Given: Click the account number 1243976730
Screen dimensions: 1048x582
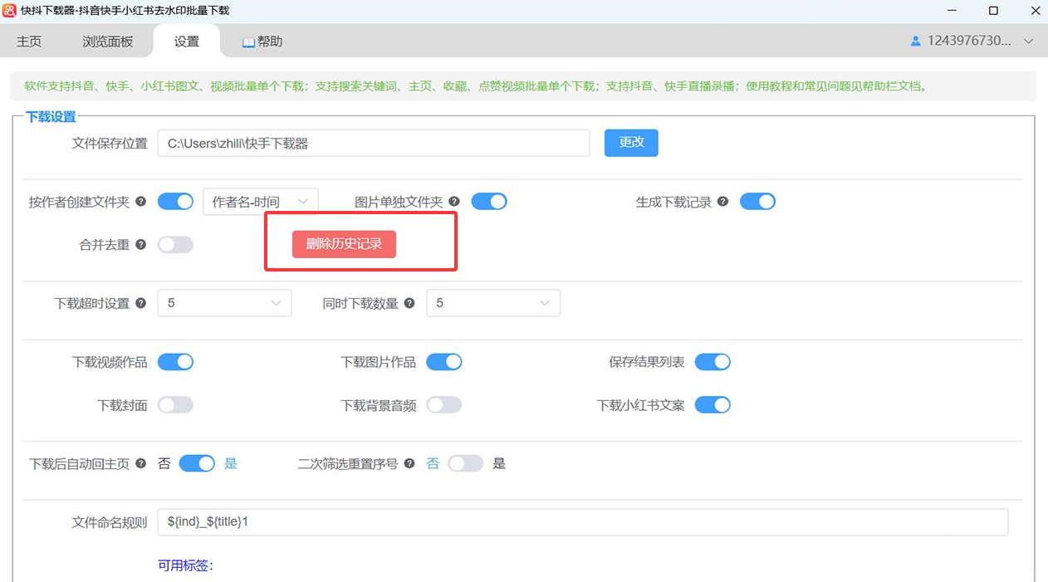Looking at the screenshot, I should (x=970, y=41).
